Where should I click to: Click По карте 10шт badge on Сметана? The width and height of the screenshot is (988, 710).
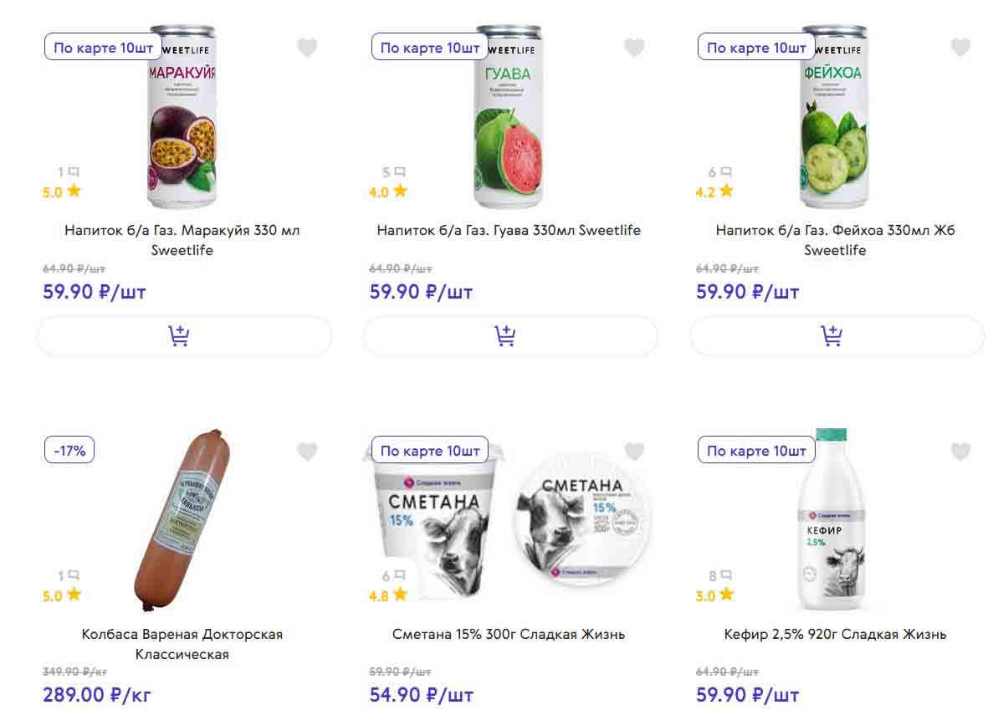coord(429,451)
